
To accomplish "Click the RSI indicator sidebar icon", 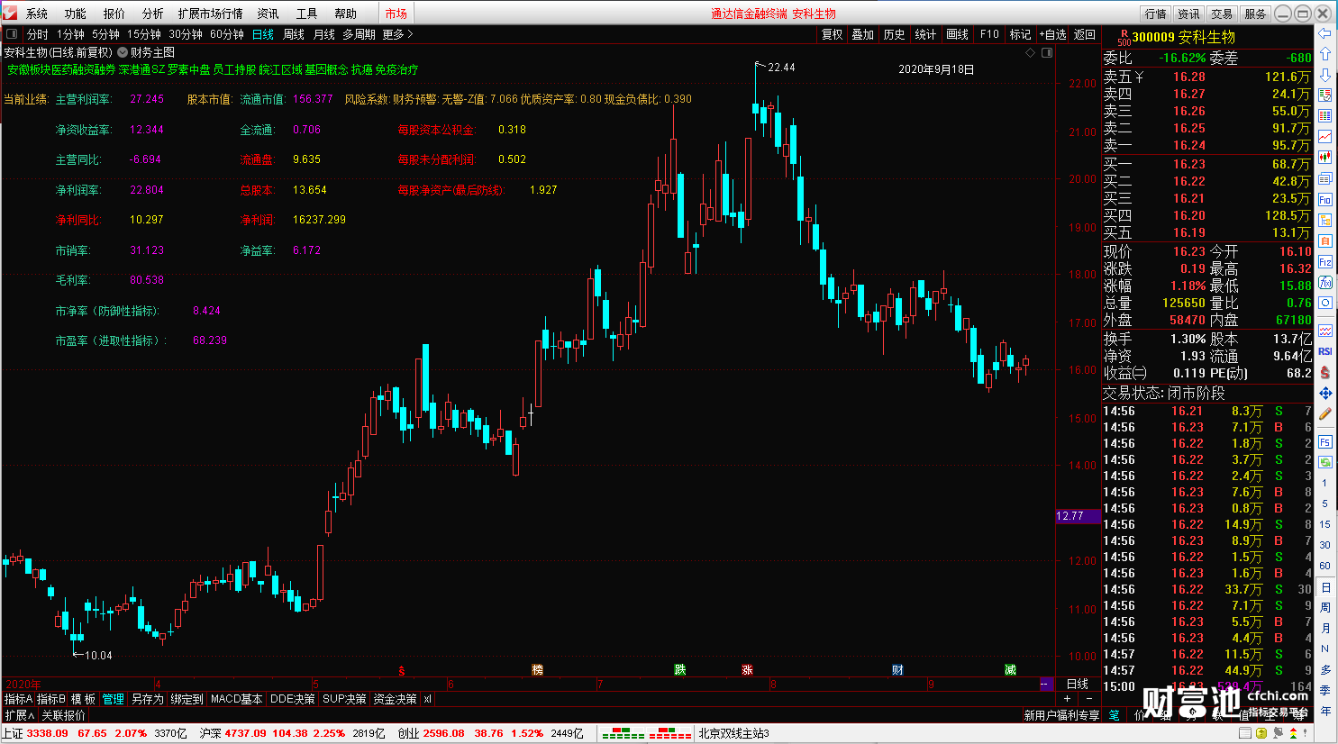I will point(1325,351).
